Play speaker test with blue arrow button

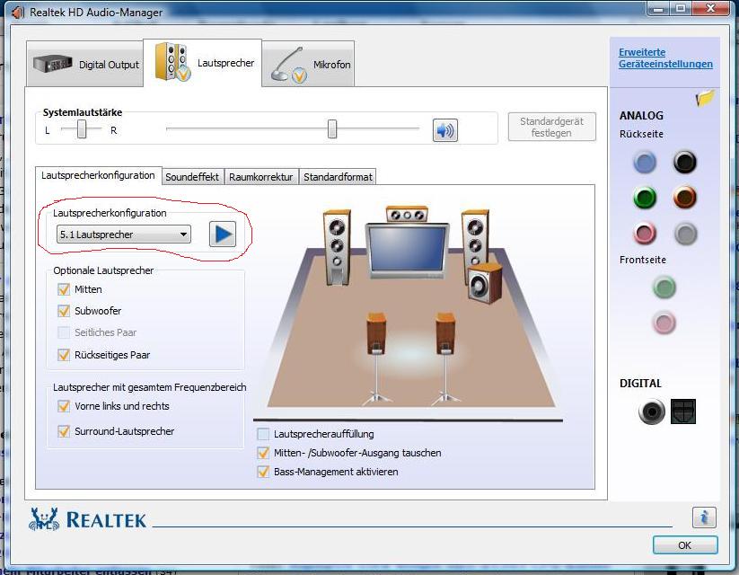coord(223,234)
